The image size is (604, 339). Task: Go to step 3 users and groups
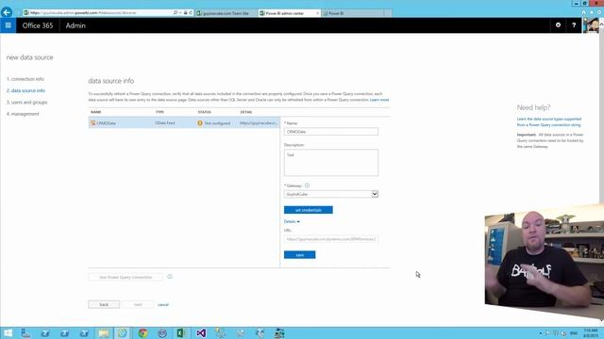pyautogui.click(x=27, y=103)
